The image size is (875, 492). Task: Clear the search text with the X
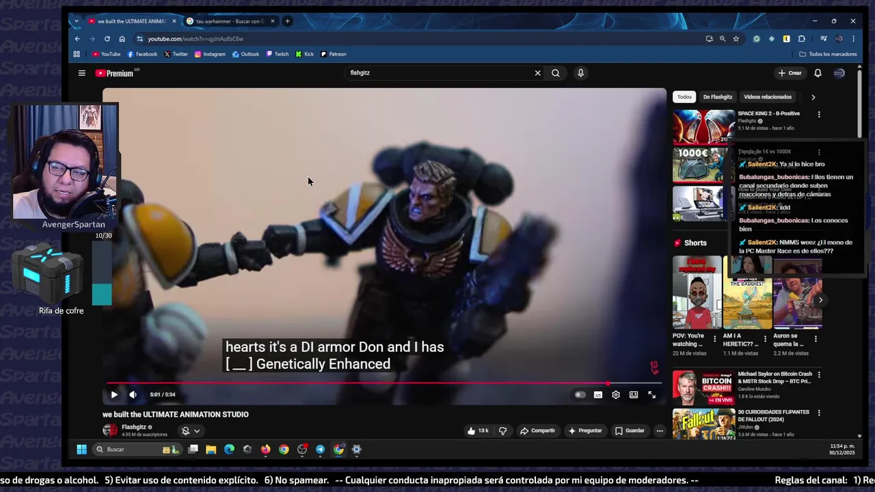[537, 73]
